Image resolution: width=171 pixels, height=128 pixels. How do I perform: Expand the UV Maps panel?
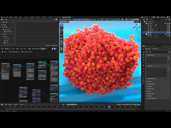click(149, 82)
